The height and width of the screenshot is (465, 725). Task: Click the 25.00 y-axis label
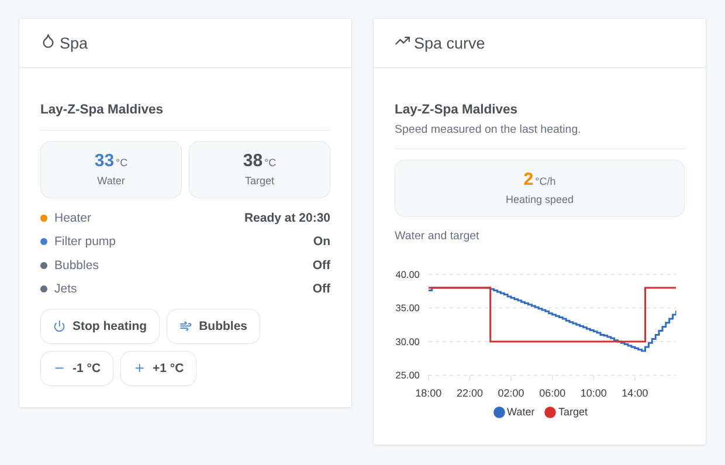click(408, 376)
